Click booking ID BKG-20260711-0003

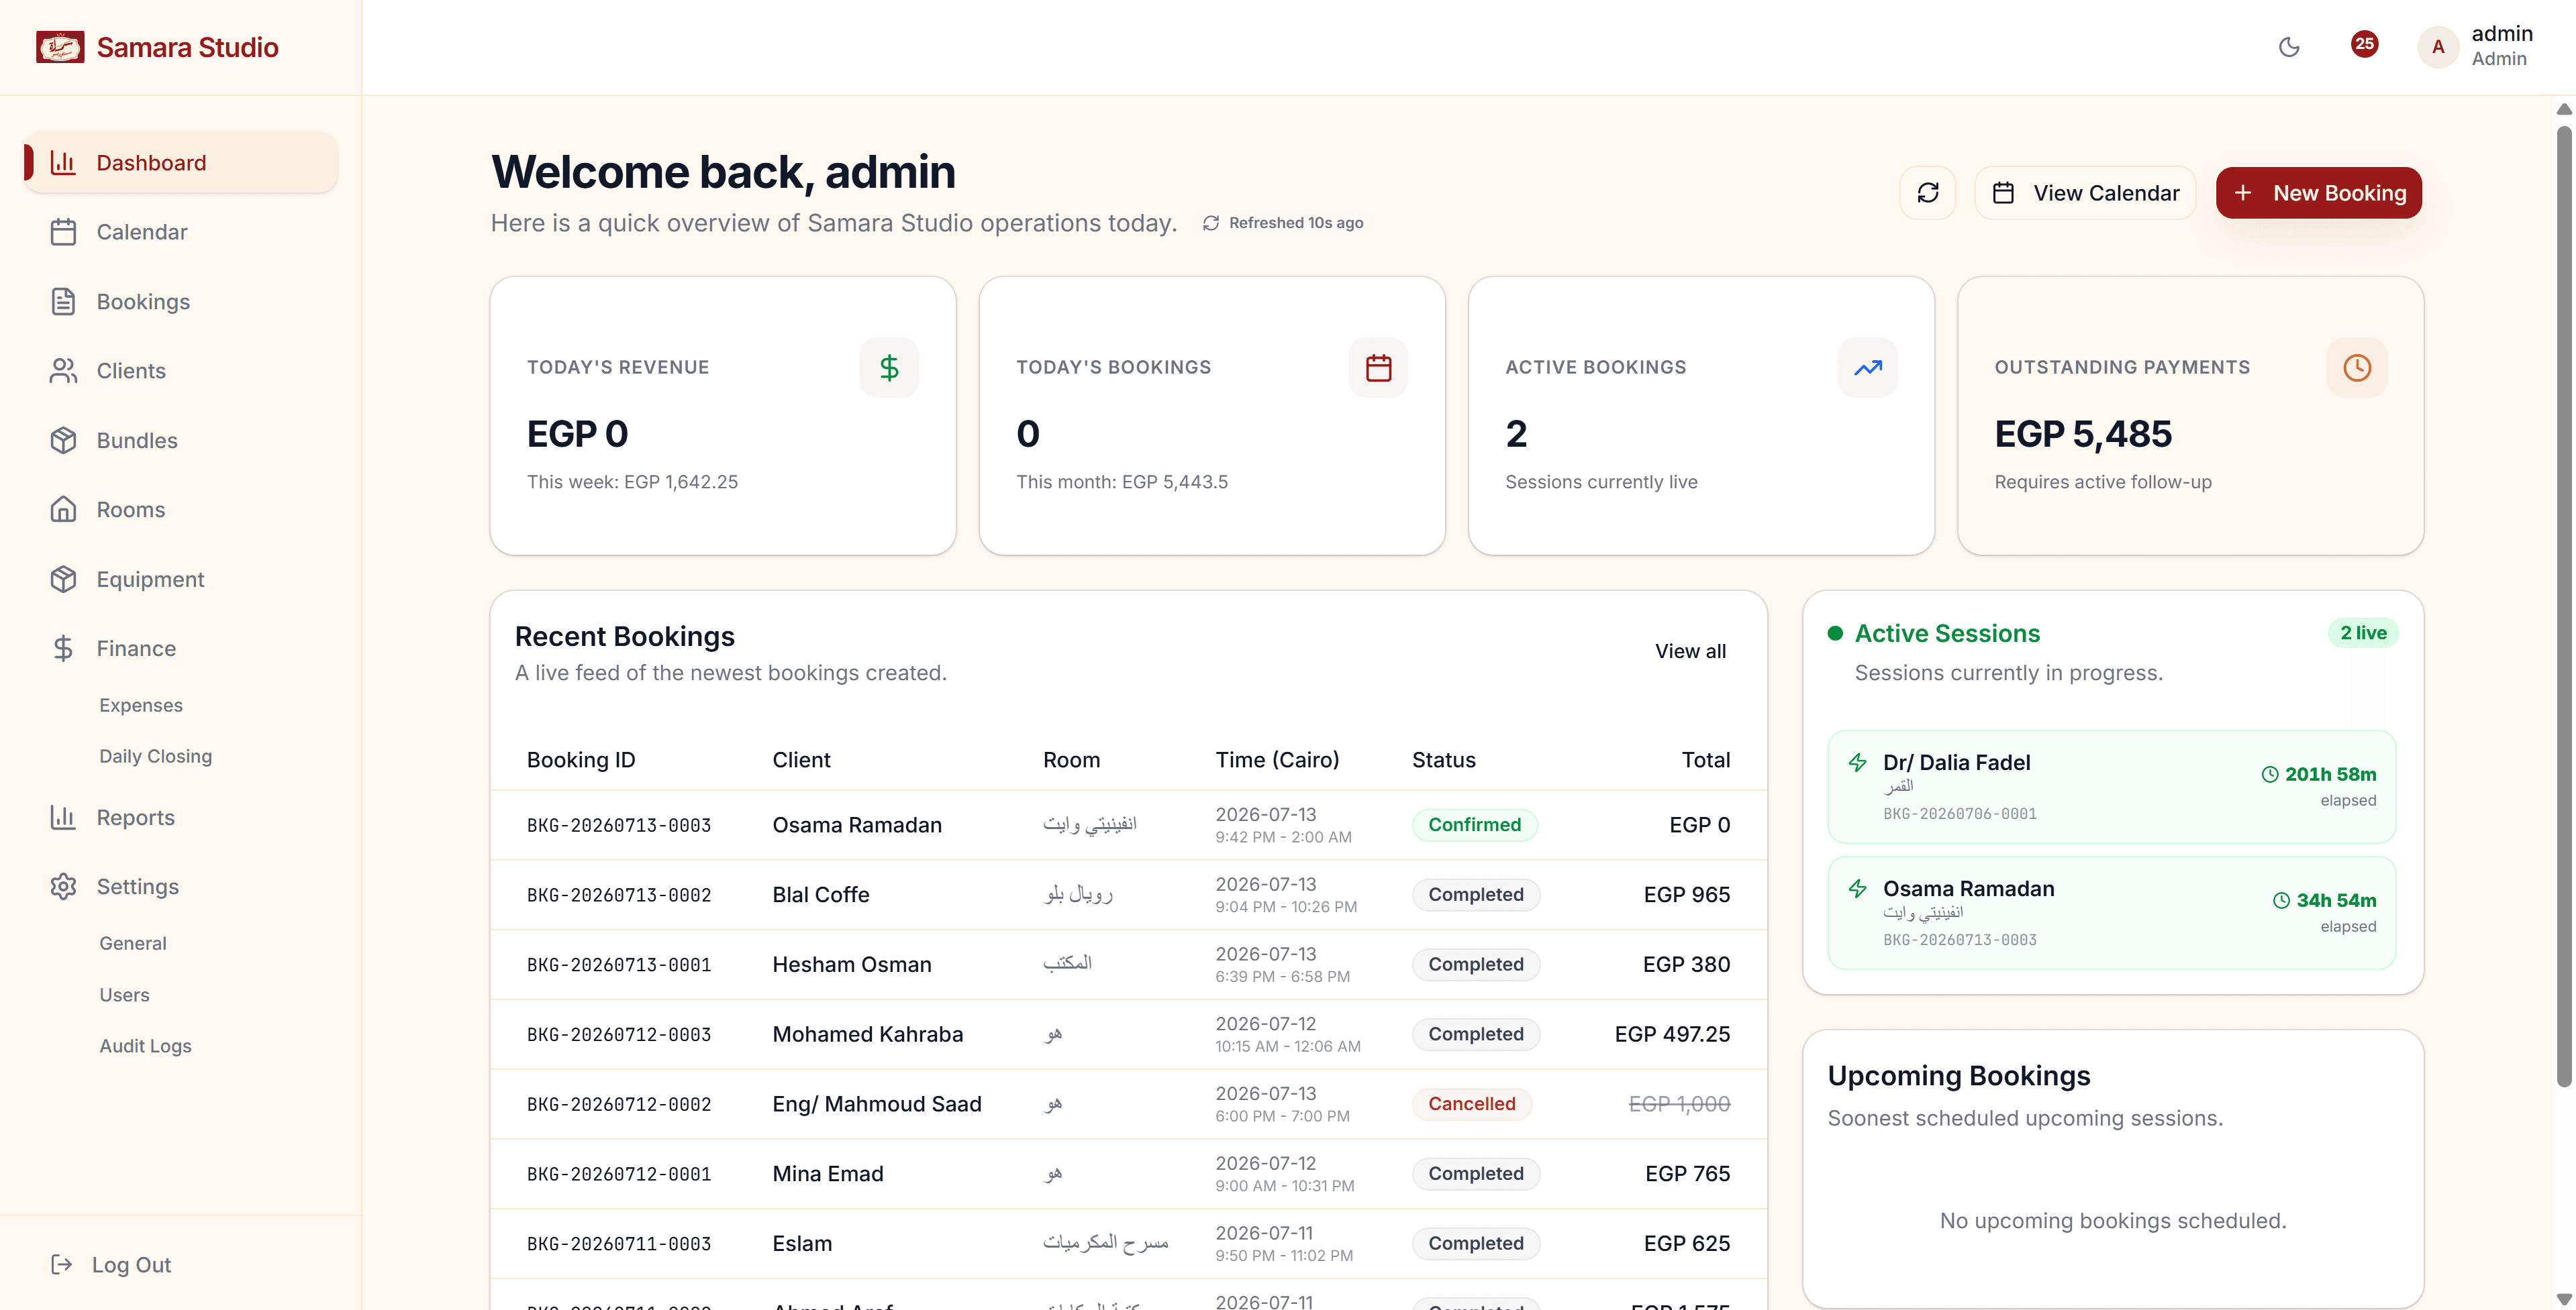tap(619, 1244)
